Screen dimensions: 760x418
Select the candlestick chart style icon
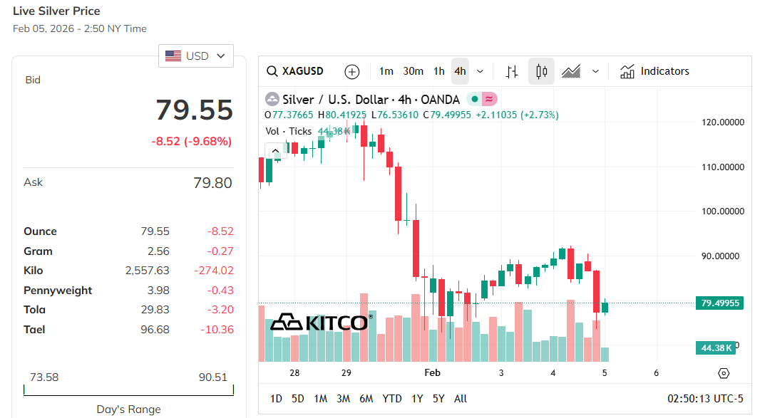[542, 71]
